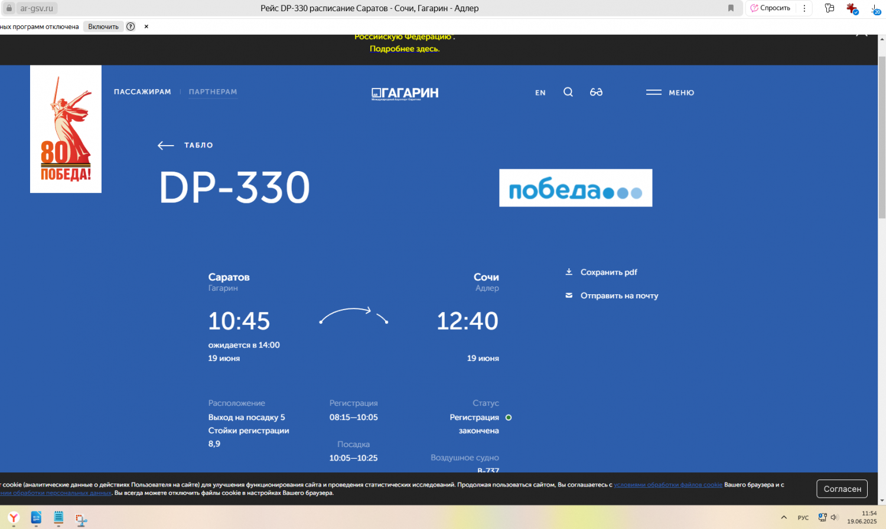Image resolution: width=886 pixels, height=529 pixels.
Task: Click the volume speaker tray icon
Action: point(835,517)
